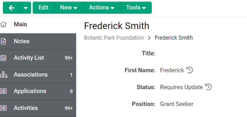Open the Tools dropdown menu
This screenshot has width=247, height=117.
[x=136, y=8]
